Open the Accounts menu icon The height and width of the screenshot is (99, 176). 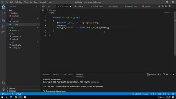pos(3,83)
